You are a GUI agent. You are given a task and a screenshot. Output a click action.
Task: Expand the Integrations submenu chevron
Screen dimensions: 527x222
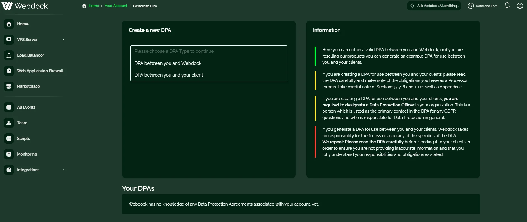coord(63,170)
